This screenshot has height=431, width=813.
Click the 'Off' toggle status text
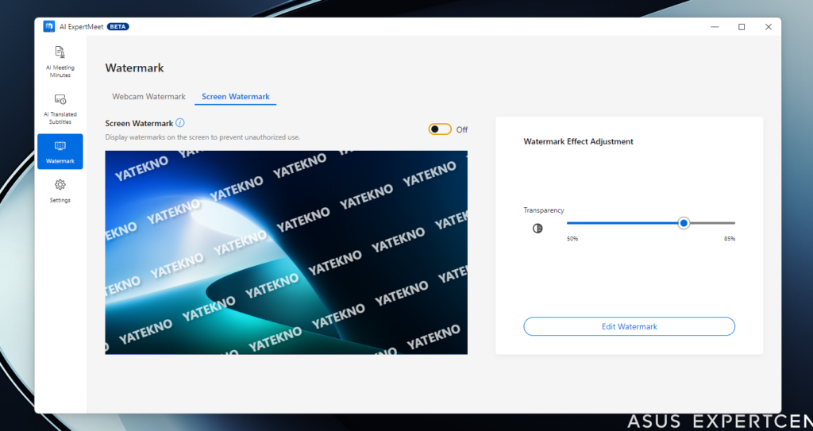(462, 129)
